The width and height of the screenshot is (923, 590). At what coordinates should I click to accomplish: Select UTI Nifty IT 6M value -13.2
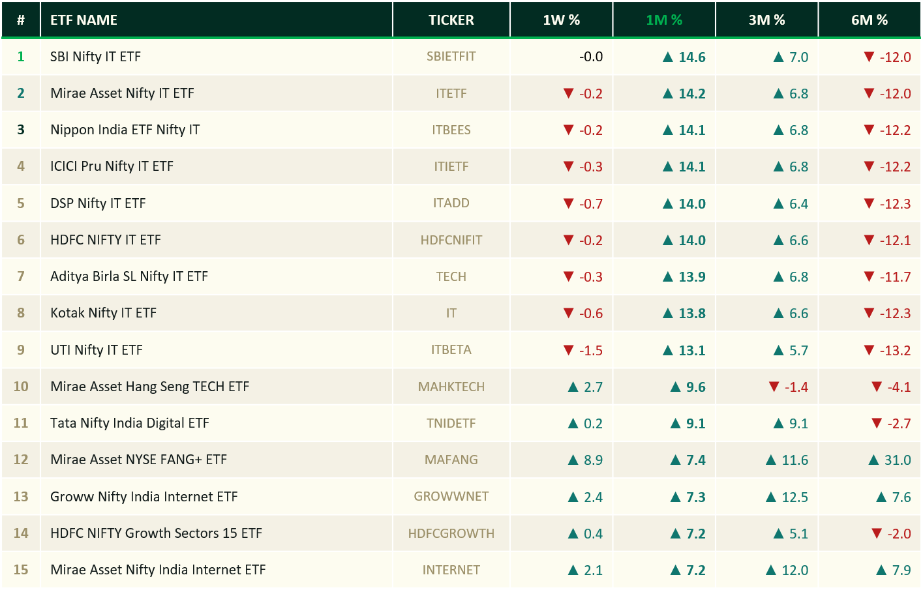[x=887, y=350]
